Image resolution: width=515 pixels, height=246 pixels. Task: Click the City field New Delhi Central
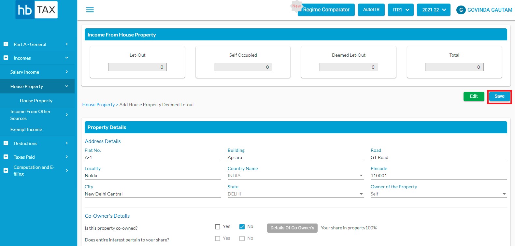tap(153, 194)
